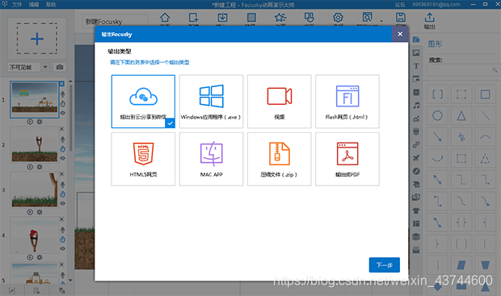Select slide 1 thumbnail

coord(35,99)
